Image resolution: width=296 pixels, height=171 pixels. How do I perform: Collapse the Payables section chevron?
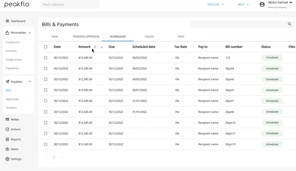(30, 82)
